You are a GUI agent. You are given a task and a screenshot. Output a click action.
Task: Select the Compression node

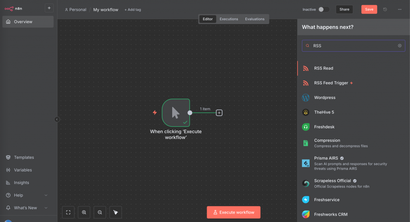(354, 143)
